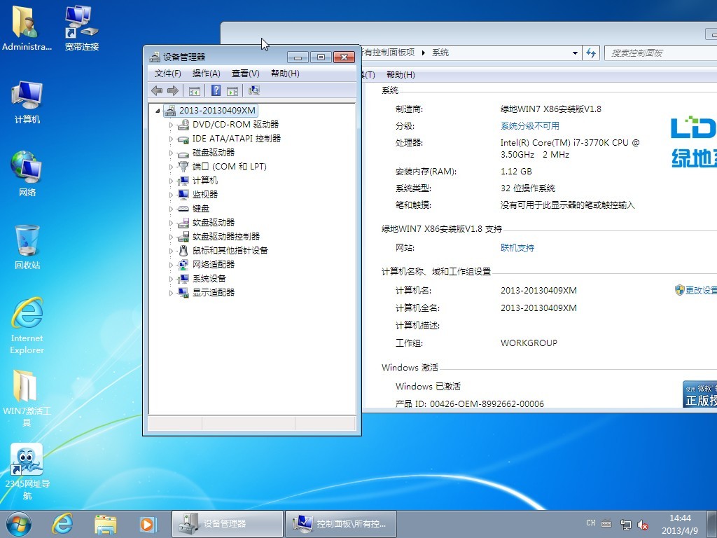This screenshot has width=717, height=538.
Task: Expand the DVD/CD-ROM 驱动器 node
Action: (x=171, y=125)
